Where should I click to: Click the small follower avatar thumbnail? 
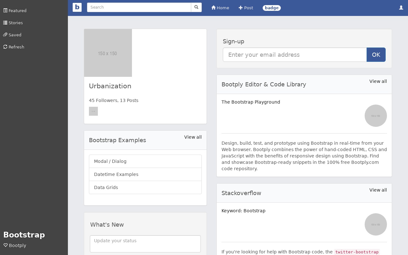[93, 111]
